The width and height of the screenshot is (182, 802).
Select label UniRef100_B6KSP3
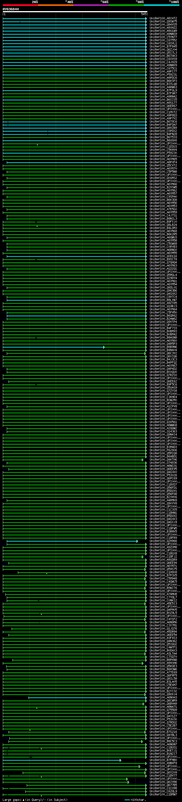point(163,81)
